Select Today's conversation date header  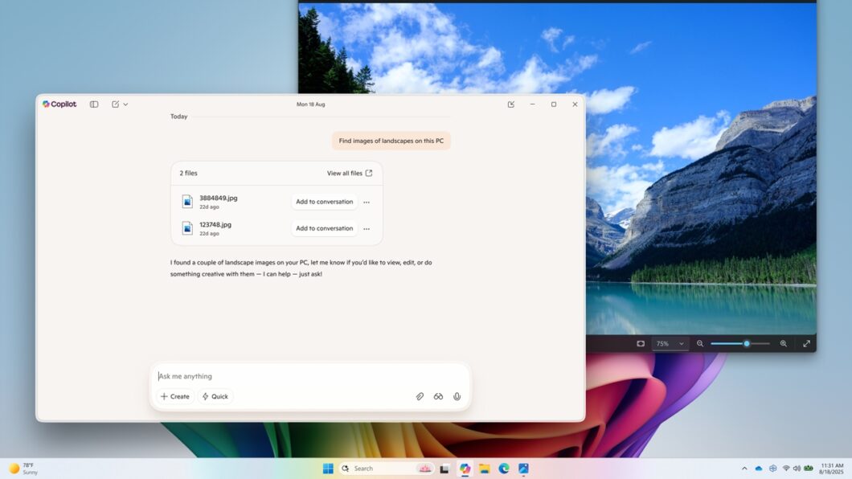tap(178, 116)
